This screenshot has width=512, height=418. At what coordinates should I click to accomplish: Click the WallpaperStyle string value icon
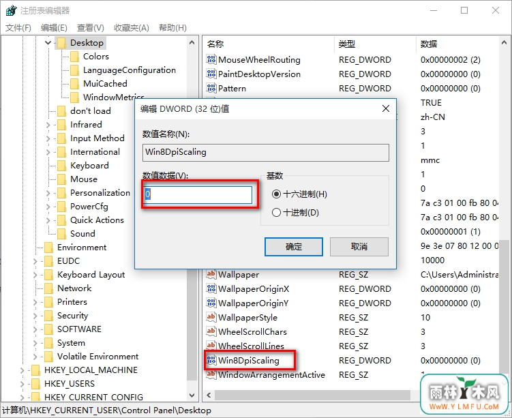211,317
